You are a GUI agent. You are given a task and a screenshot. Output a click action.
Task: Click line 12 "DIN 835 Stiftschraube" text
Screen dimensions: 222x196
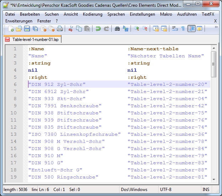pos(65,127)
